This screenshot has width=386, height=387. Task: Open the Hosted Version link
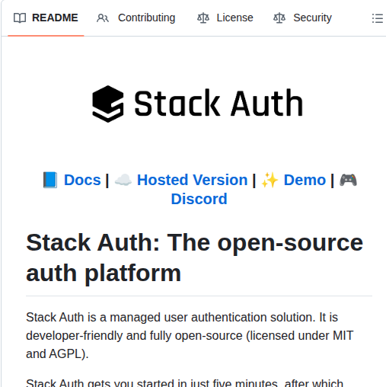point(192,180)
